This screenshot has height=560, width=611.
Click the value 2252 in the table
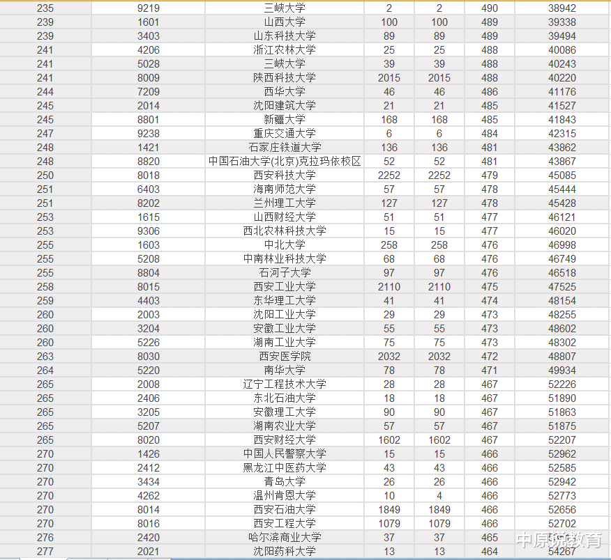(x=389, y=175)
